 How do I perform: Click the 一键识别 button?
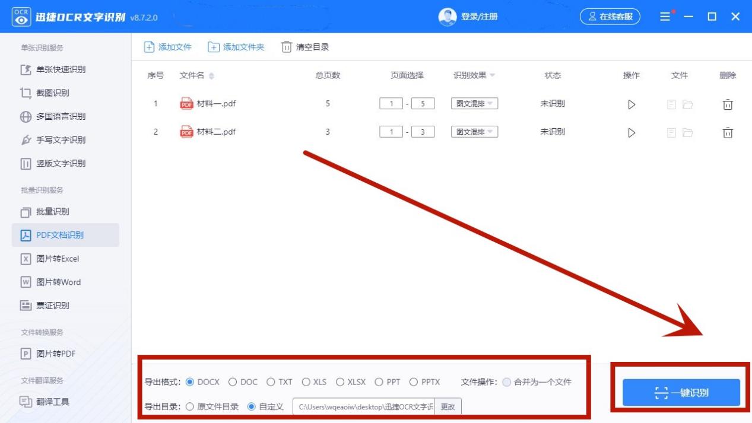[680, 390]
